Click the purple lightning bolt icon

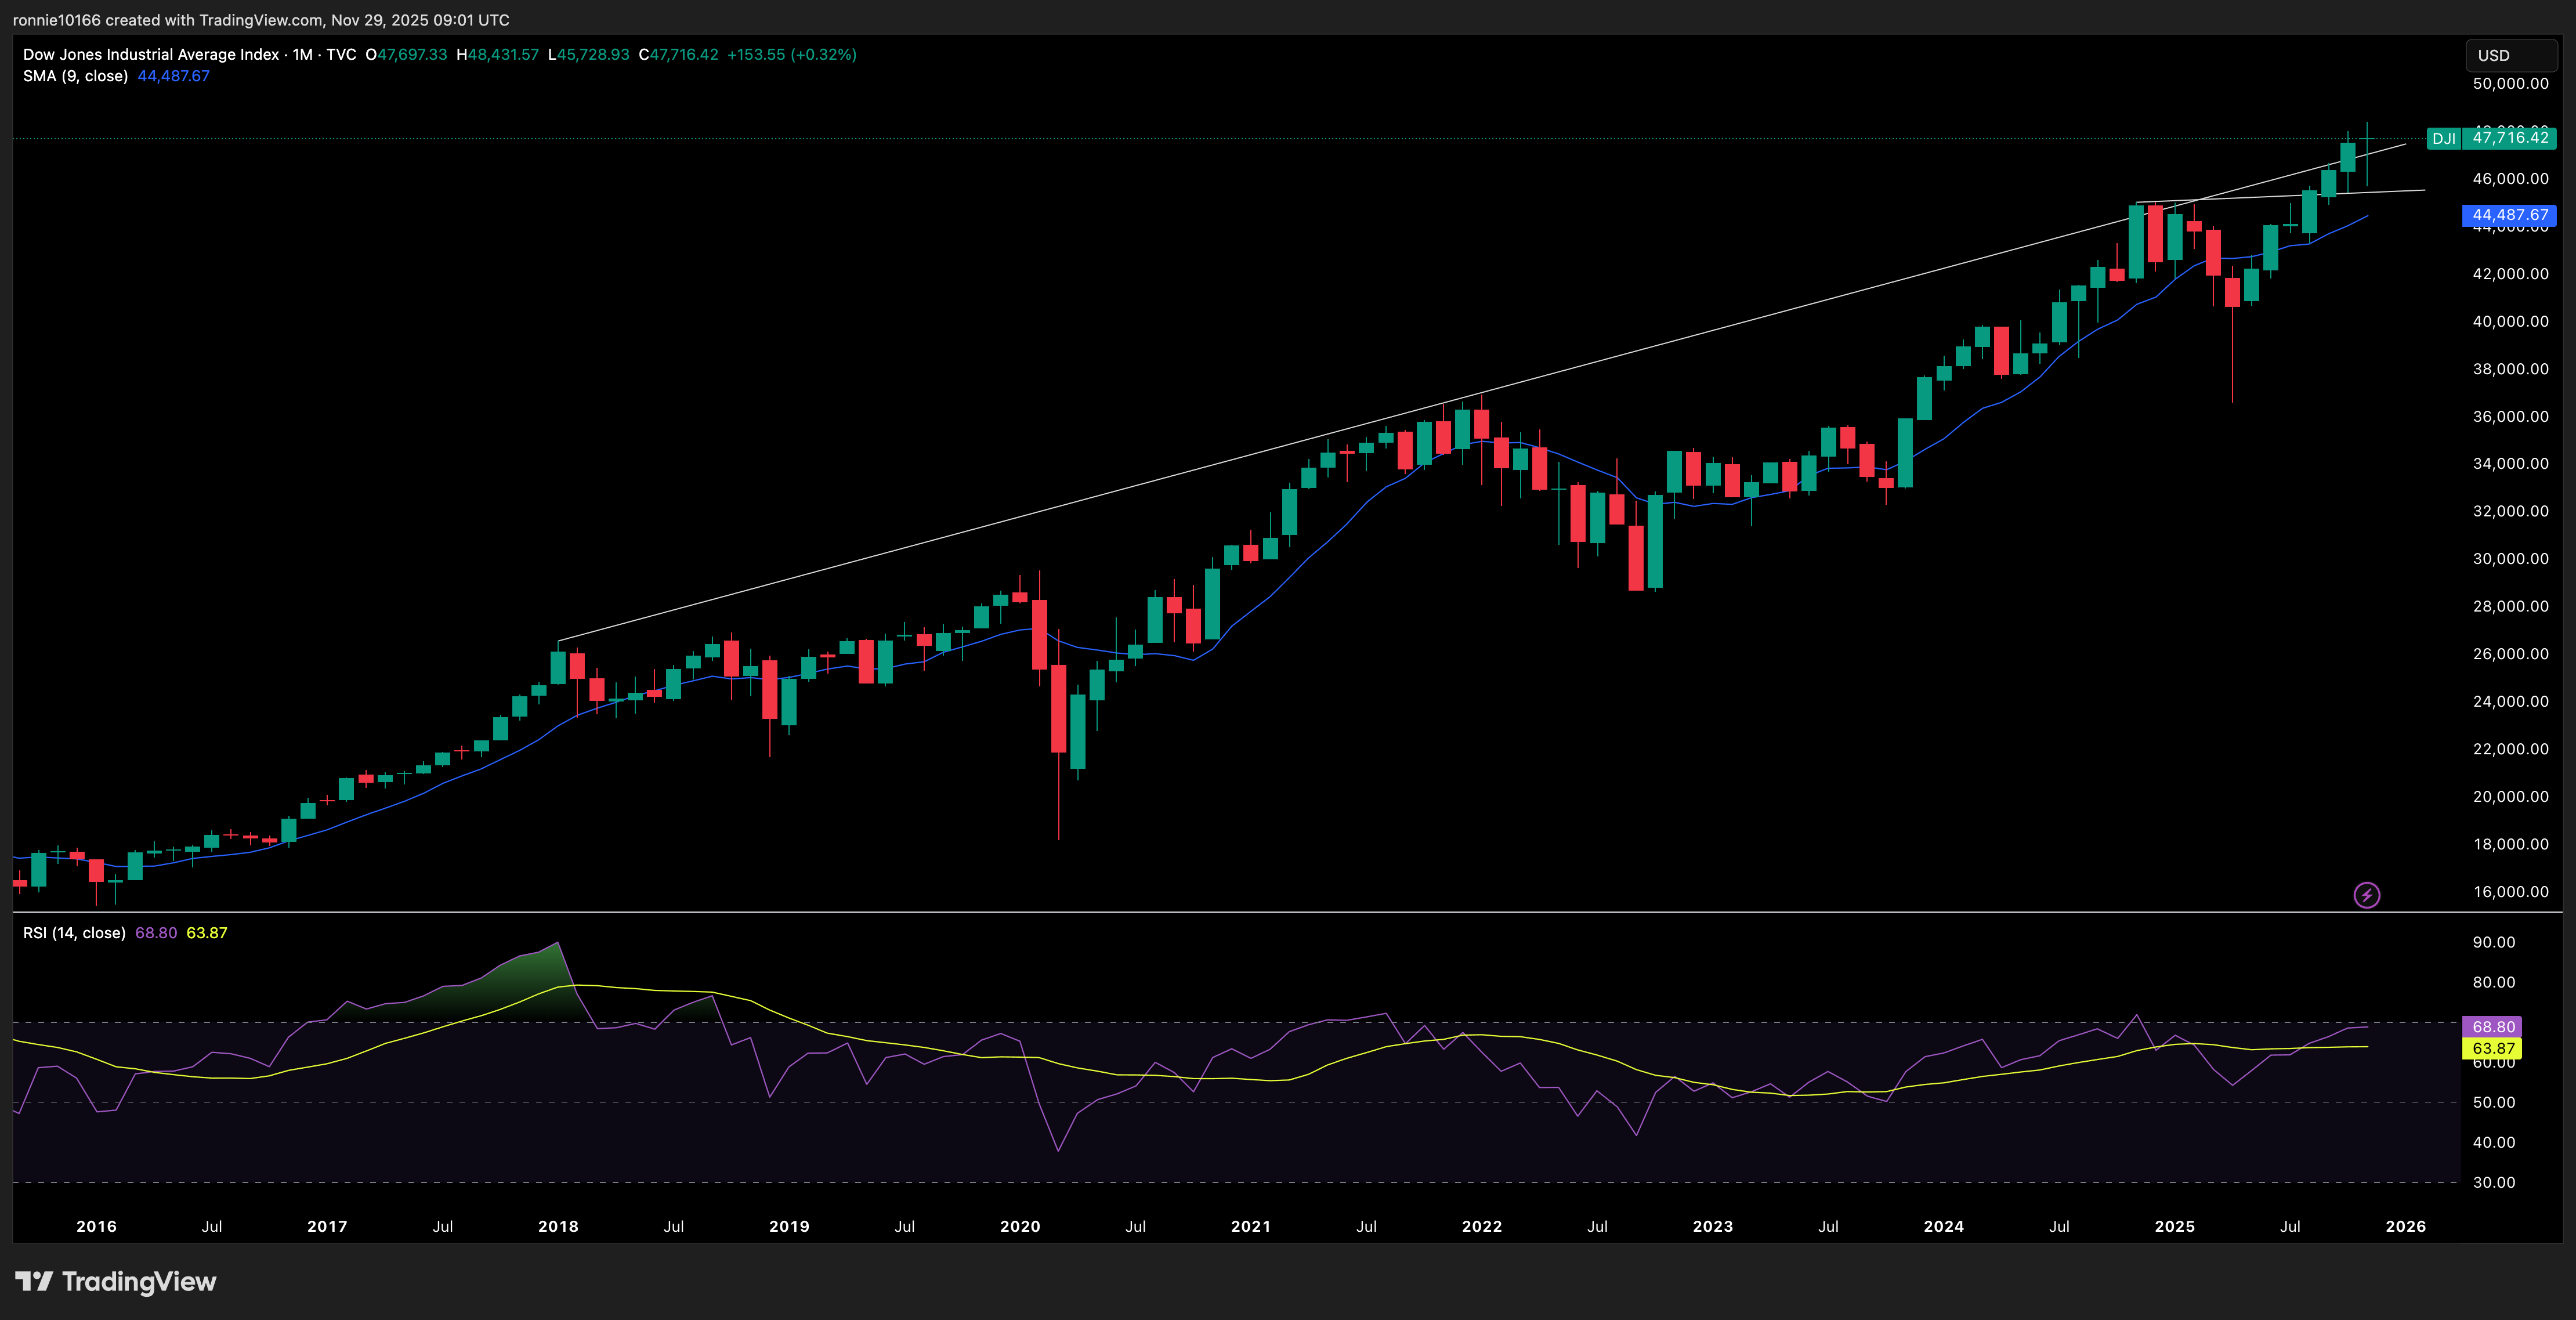pyautogui.click(x=2366, y=895)
